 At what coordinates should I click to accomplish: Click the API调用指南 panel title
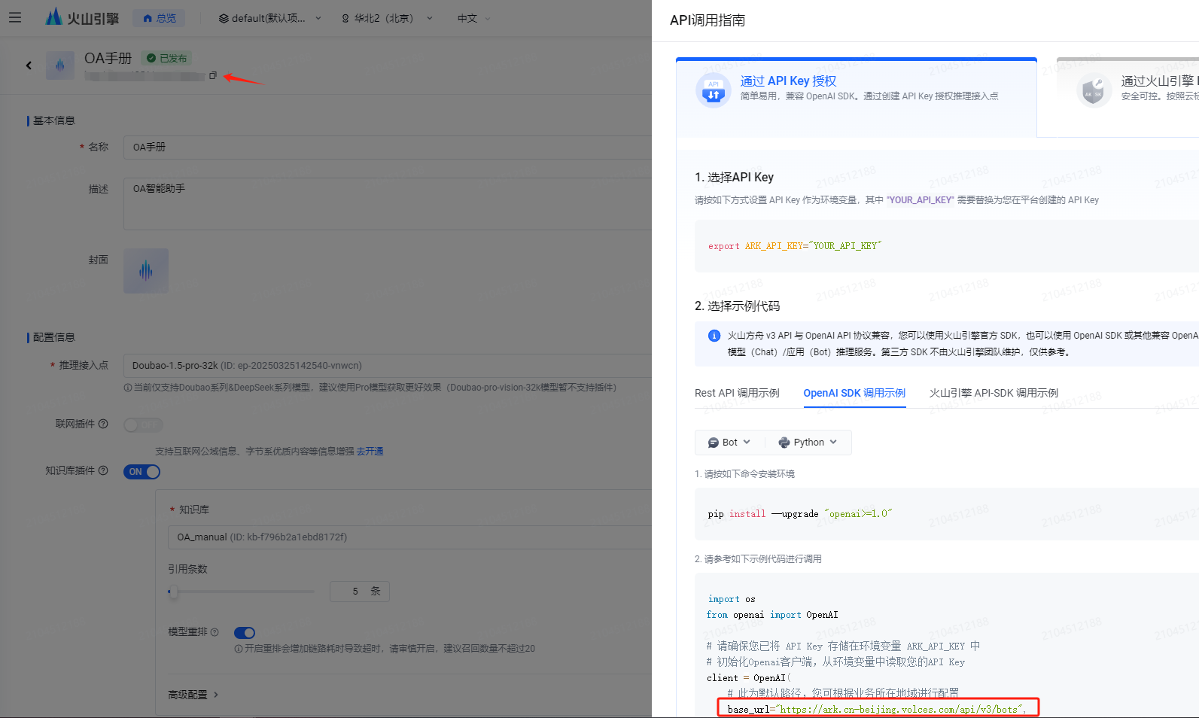(x=708, y=20)
